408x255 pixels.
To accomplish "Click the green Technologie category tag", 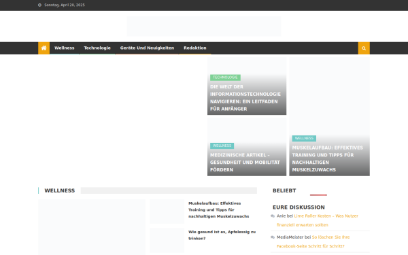I will 225,78.
